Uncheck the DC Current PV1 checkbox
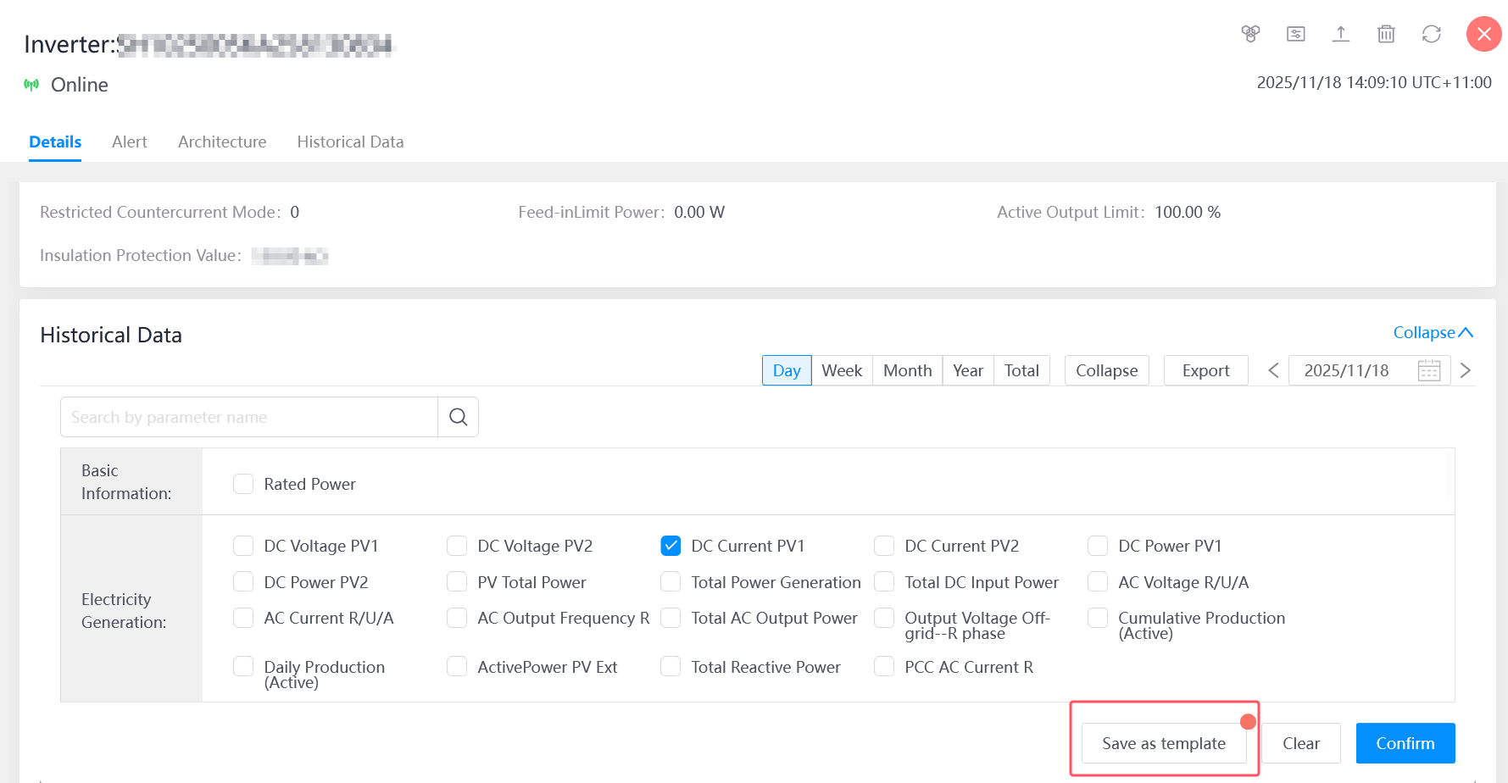 tap(671, 546)
